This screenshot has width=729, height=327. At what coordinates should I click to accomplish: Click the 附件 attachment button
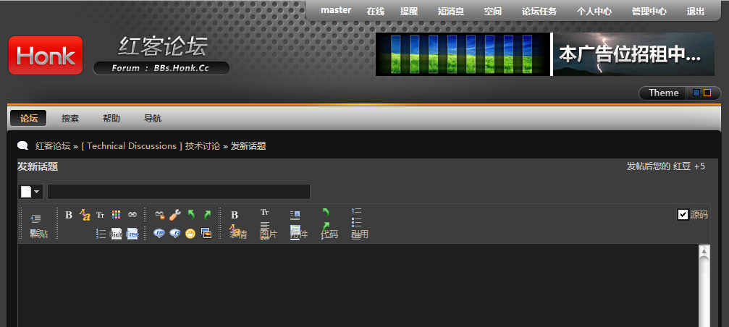click(x=298, y=234)
